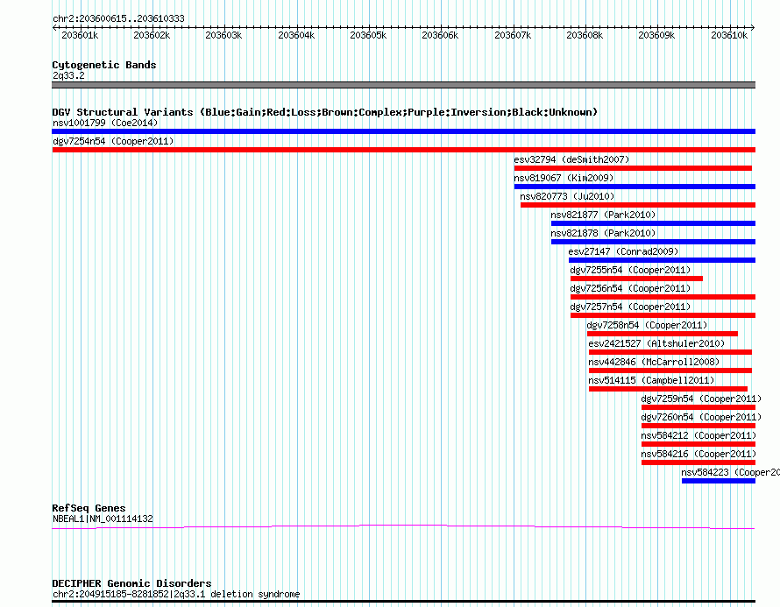
Task: Select the red bar under nsv514115
Action: [668, 389]
